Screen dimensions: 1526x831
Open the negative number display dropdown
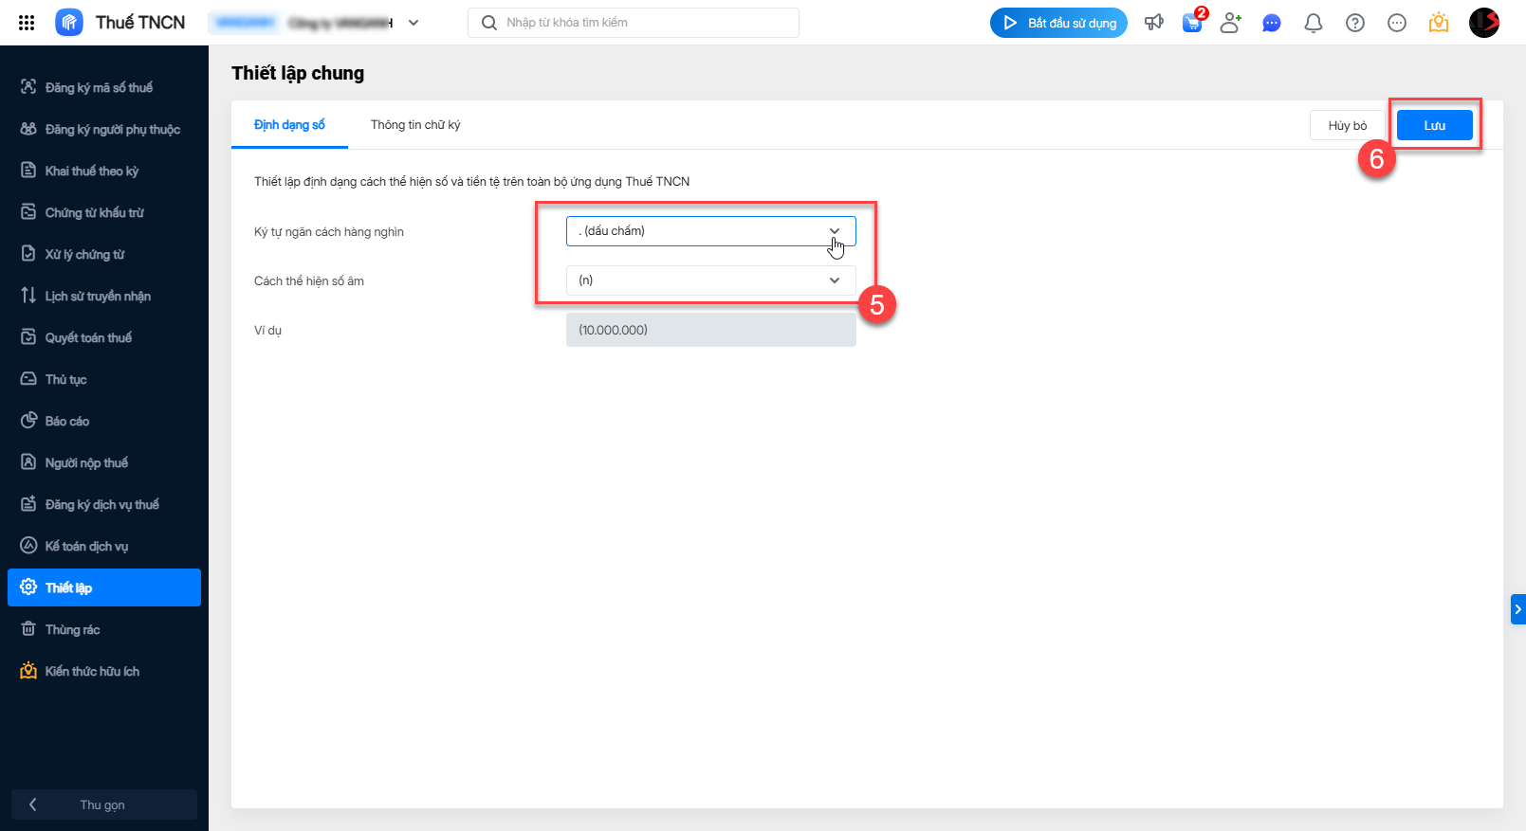(711, 280)
